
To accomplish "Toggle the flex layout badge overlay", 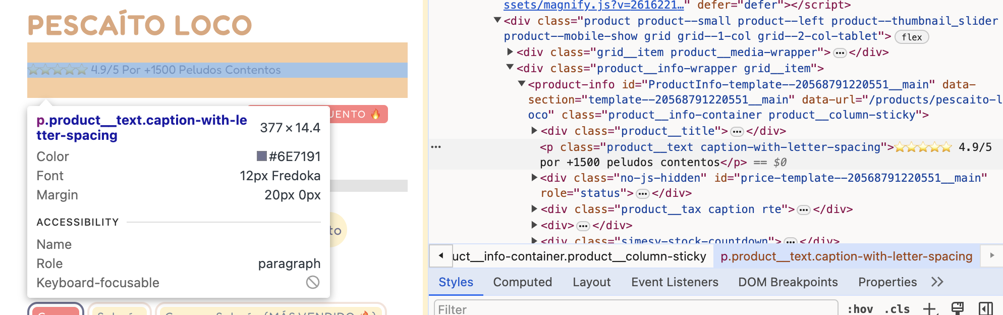I will click(911, 37).
